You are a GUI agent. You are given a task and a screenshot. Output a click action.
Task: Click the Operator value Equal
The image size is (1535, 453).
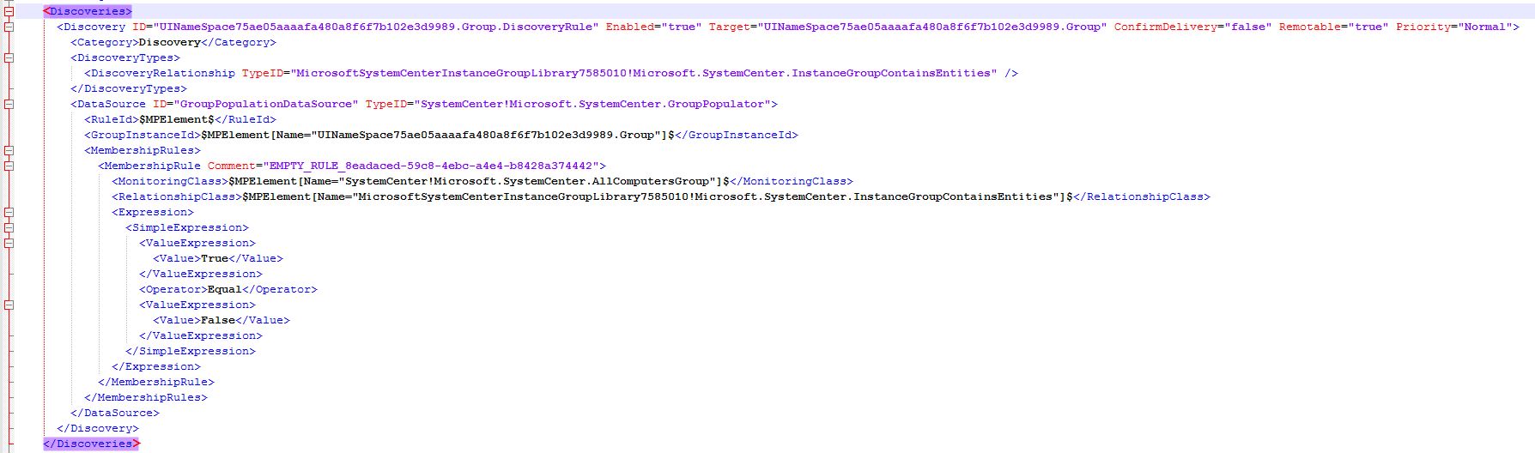click(225, 289)
